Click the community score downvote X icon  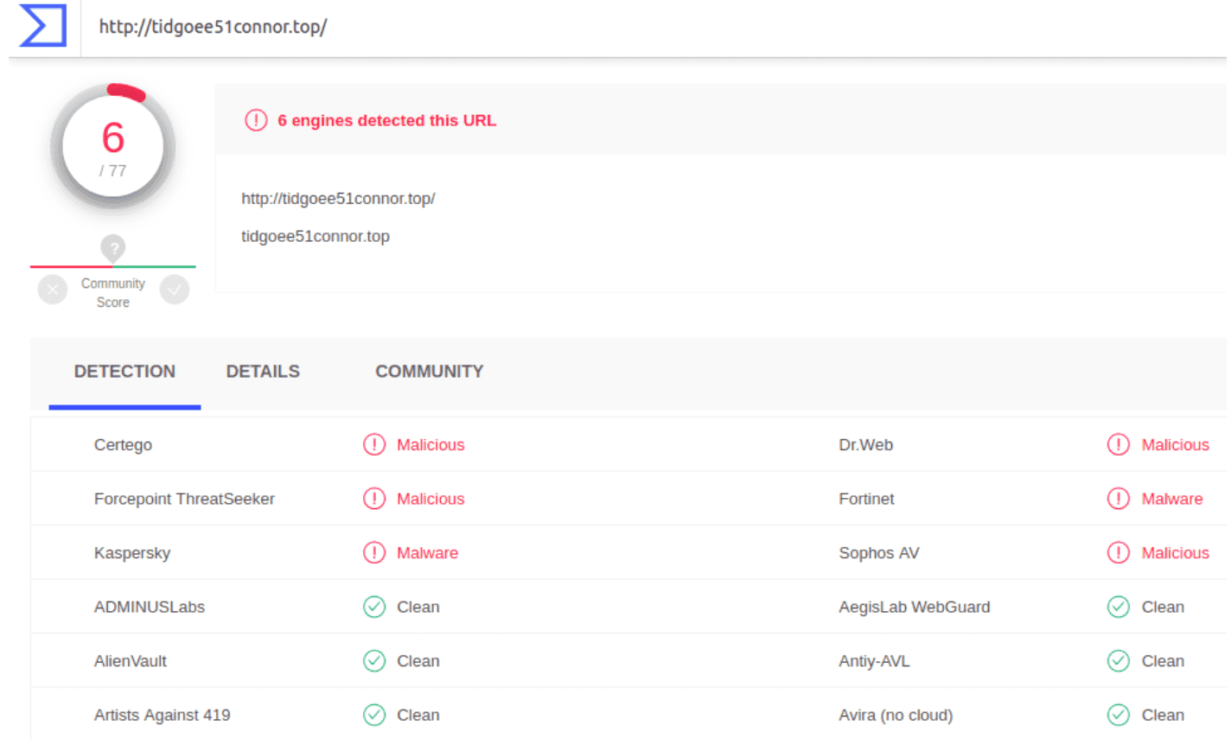pos(53,290)
